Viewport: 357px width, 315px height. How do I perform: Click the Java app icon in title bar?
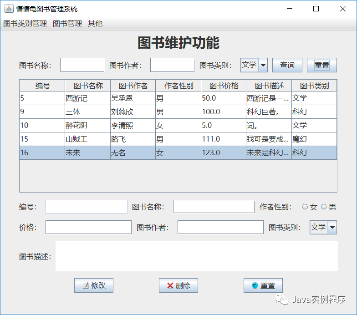[x=9, y=9]
